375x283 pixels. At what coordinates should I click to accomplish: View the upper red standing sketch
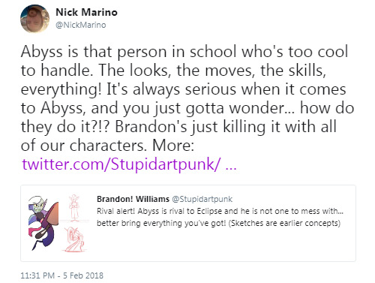[x=74, y=208]
